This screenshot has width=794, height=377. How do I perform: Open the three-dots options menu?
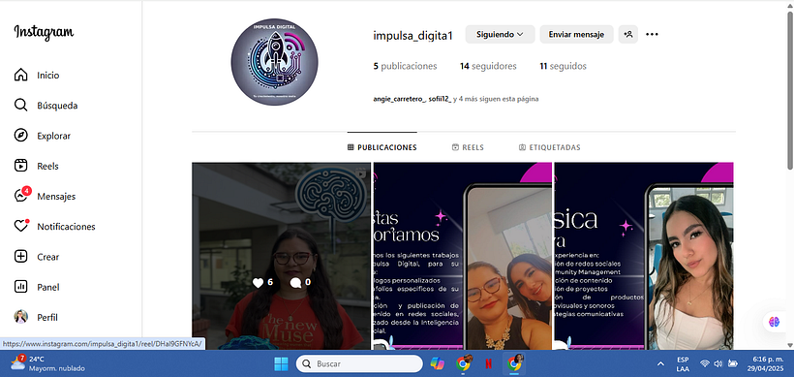[653, 35]
